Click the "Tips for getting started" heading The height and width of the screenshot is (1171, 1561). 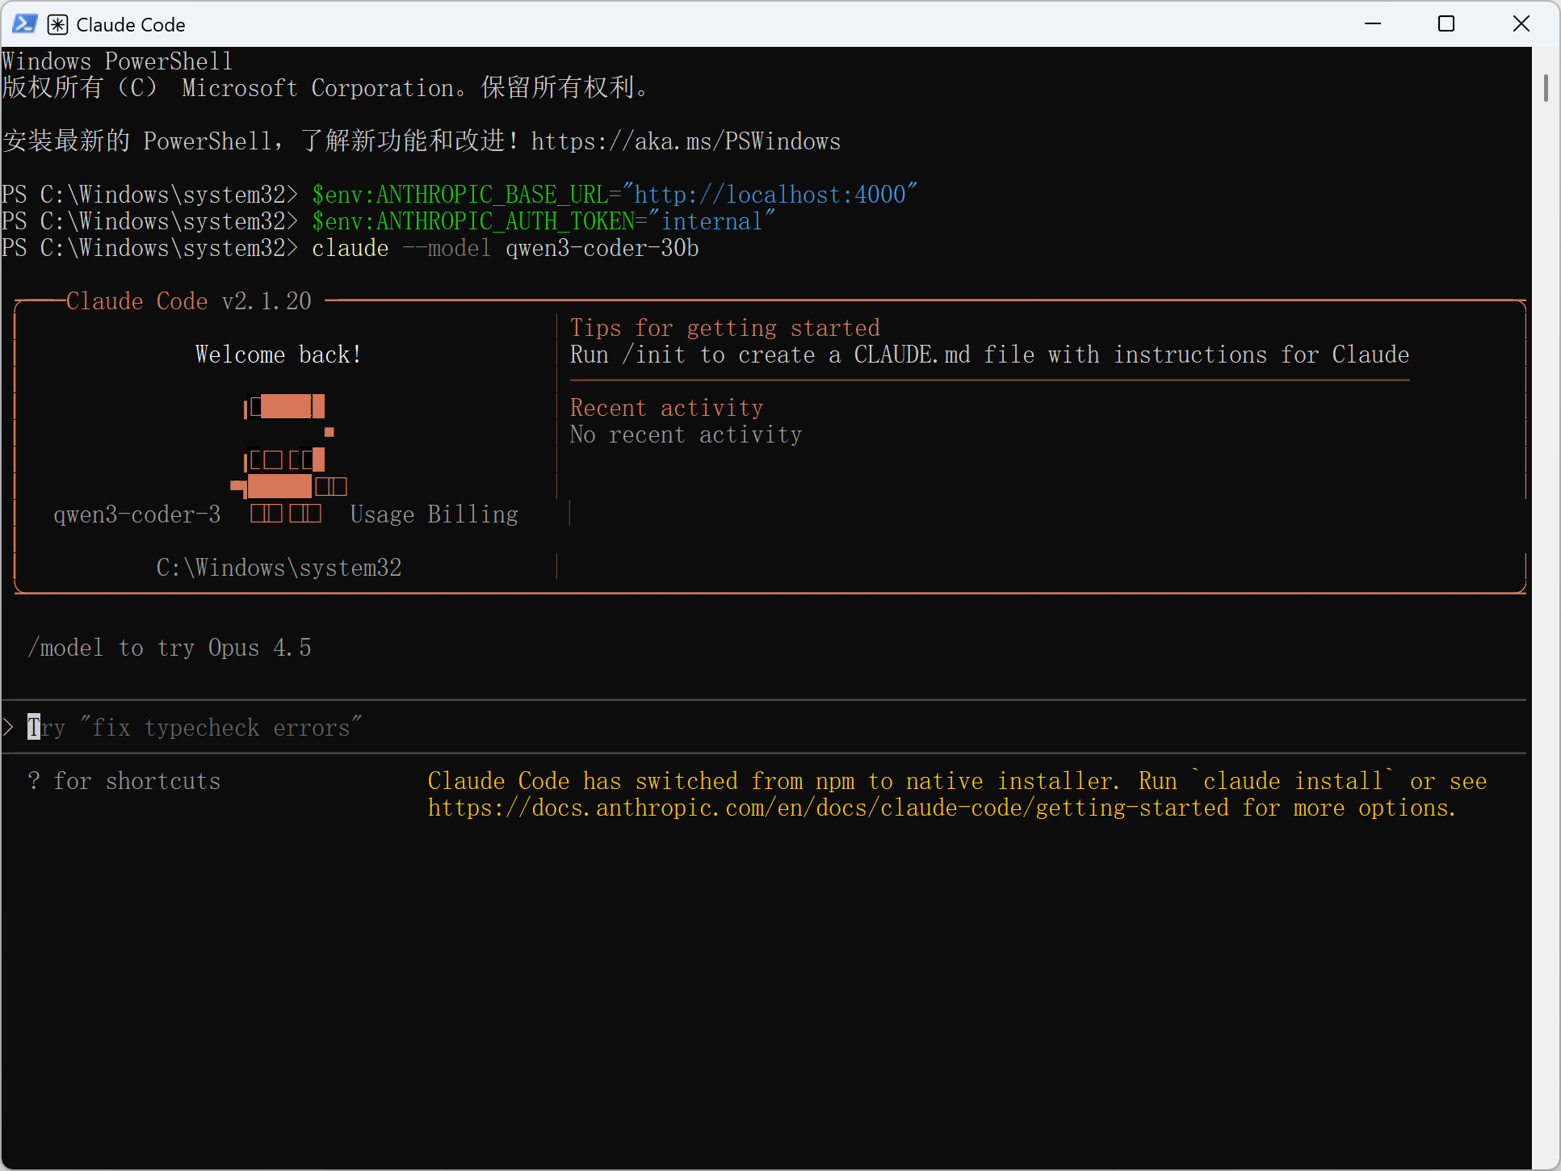click(x=724, y=328)
